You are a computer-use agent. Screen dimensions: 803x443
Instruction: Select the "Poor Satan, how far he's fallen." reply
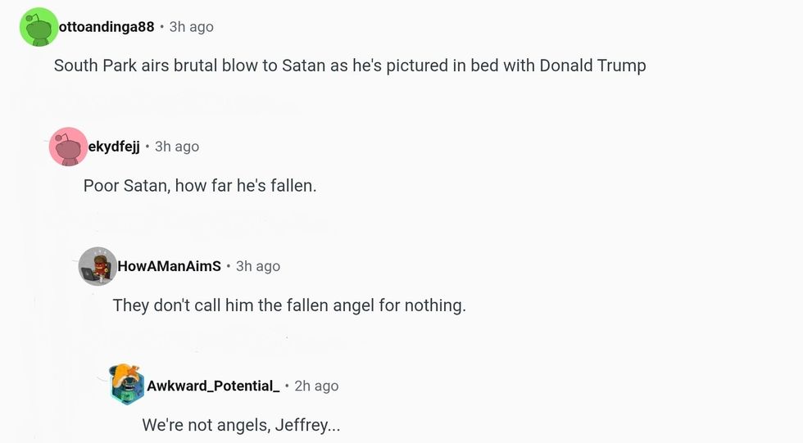point(199,186)
